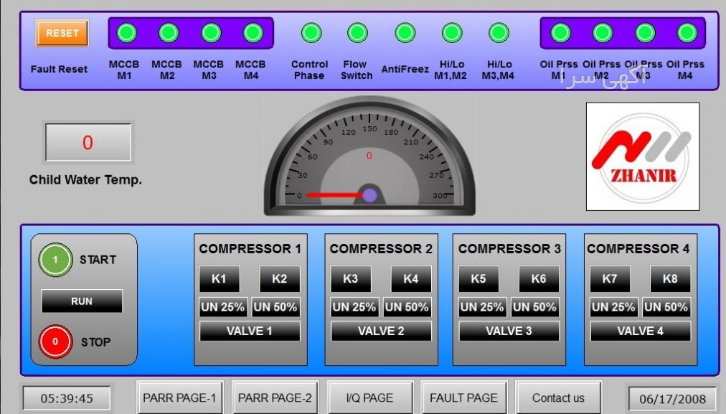Click the Oil Prss M1 indicator light

coord(560,33)
